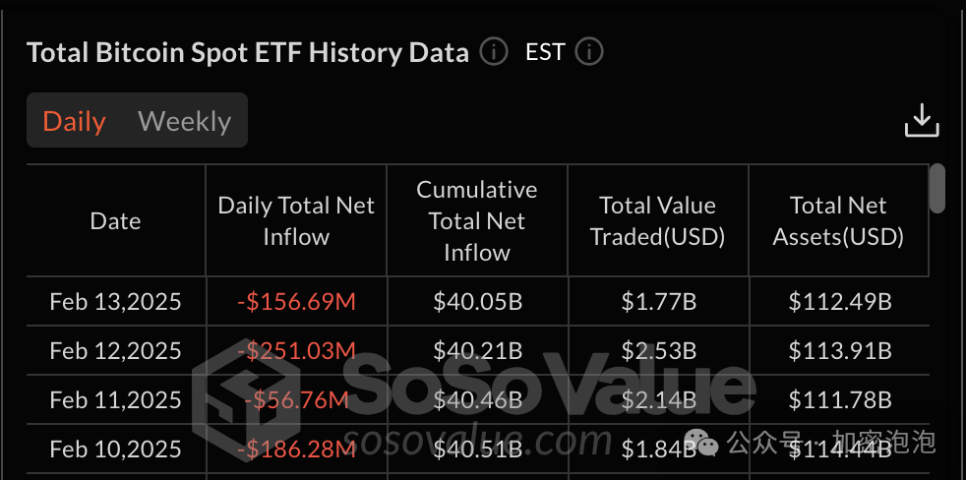The image size is (966, 480).
Task: Click Daily Total Net Inflow column header
Action: coord(296,220)
